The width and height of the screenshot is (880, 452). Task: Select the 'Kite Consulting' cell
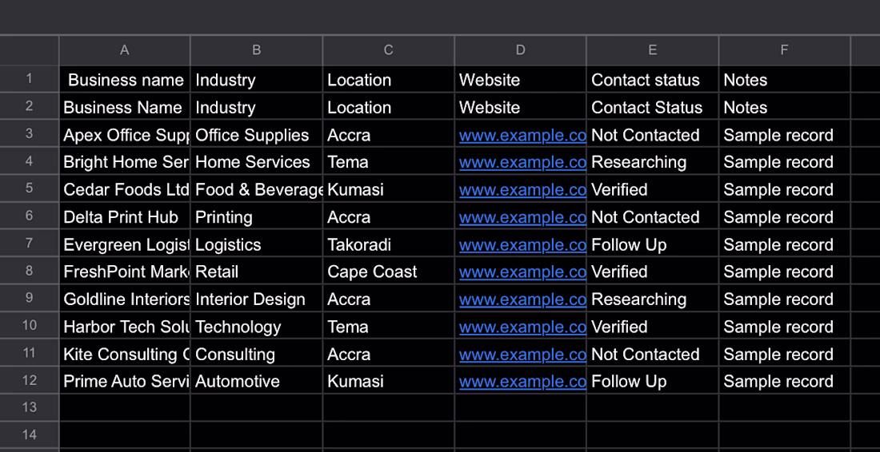[x=125, y=354]
